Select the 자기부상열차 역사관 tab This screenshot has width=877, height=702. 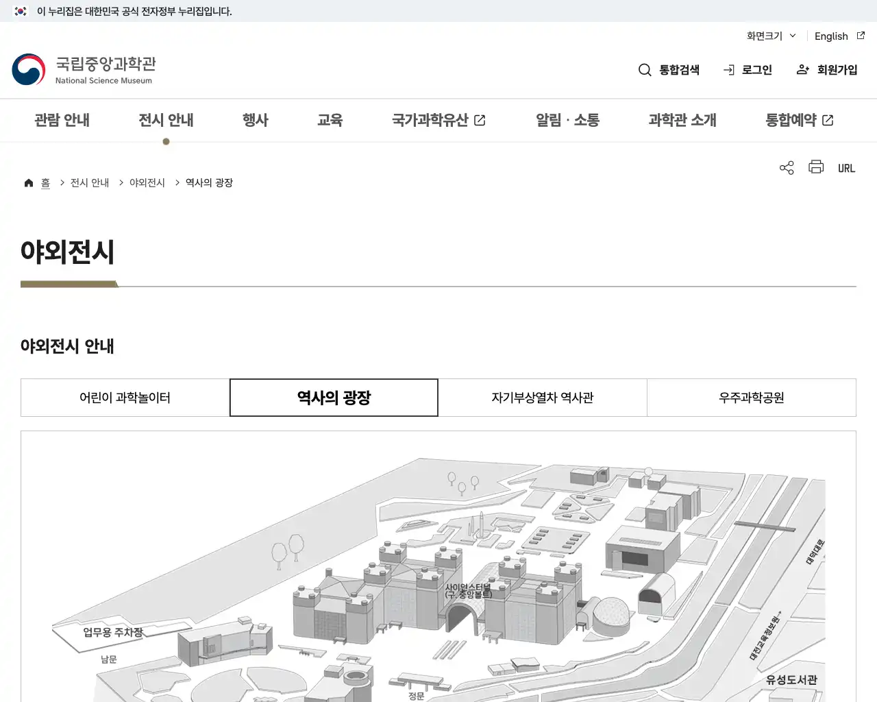click(542, 398)
